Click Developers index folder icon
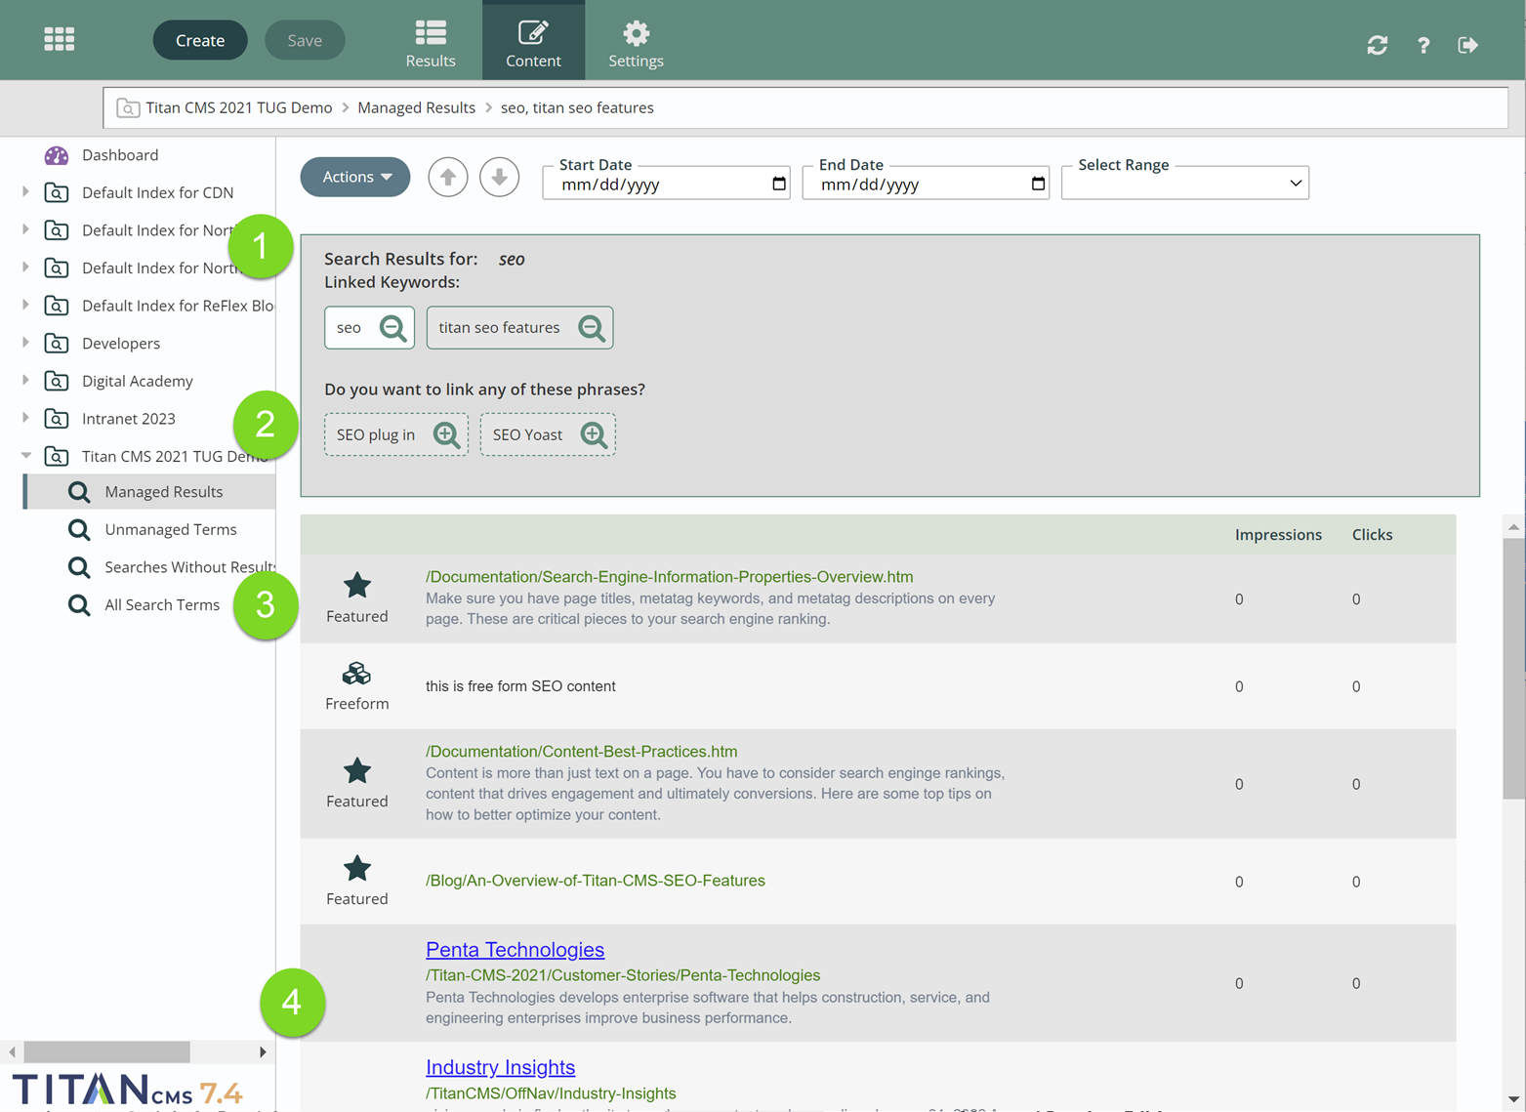This screenshot has width=1526, height=1112. coord(57,344)
